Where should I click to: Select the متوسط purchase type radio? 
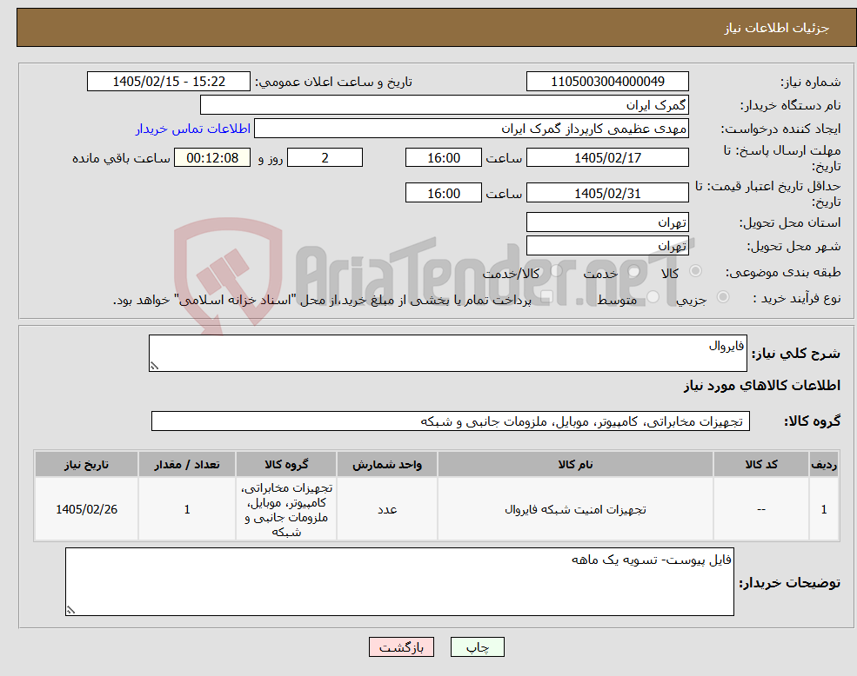pyautogui.click(x=653, y=297)
